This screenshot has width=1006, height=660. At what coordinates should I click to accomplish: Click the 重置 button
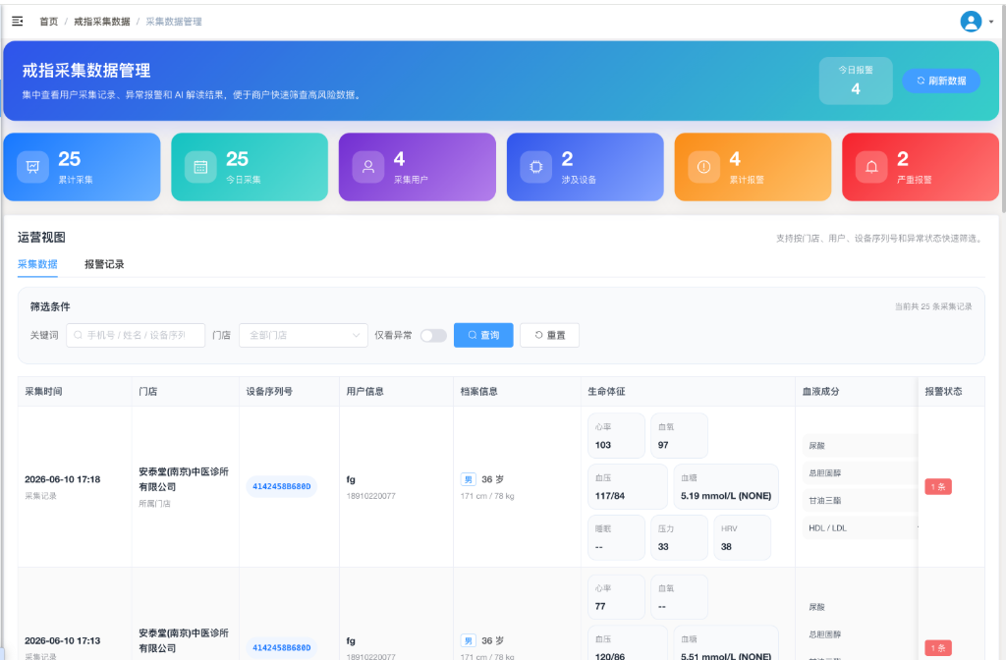[x=550, y=336]
